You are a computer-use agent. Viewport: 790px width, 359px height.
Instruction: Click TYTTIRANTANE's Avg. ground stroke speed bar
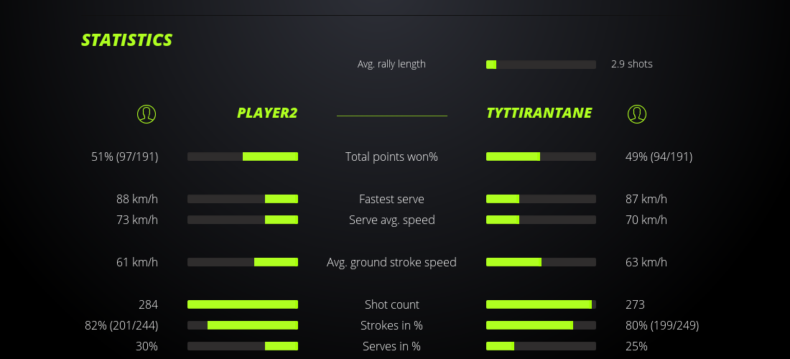tap(541, 262)
